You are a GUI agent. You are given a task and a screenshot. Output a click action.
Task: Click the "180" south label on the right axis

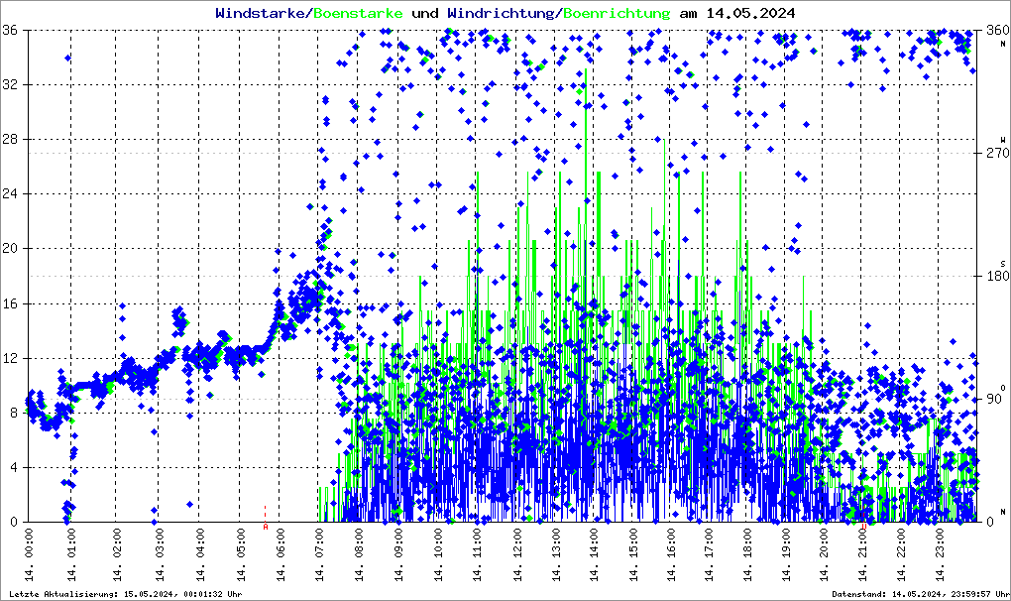click(992, 277)
